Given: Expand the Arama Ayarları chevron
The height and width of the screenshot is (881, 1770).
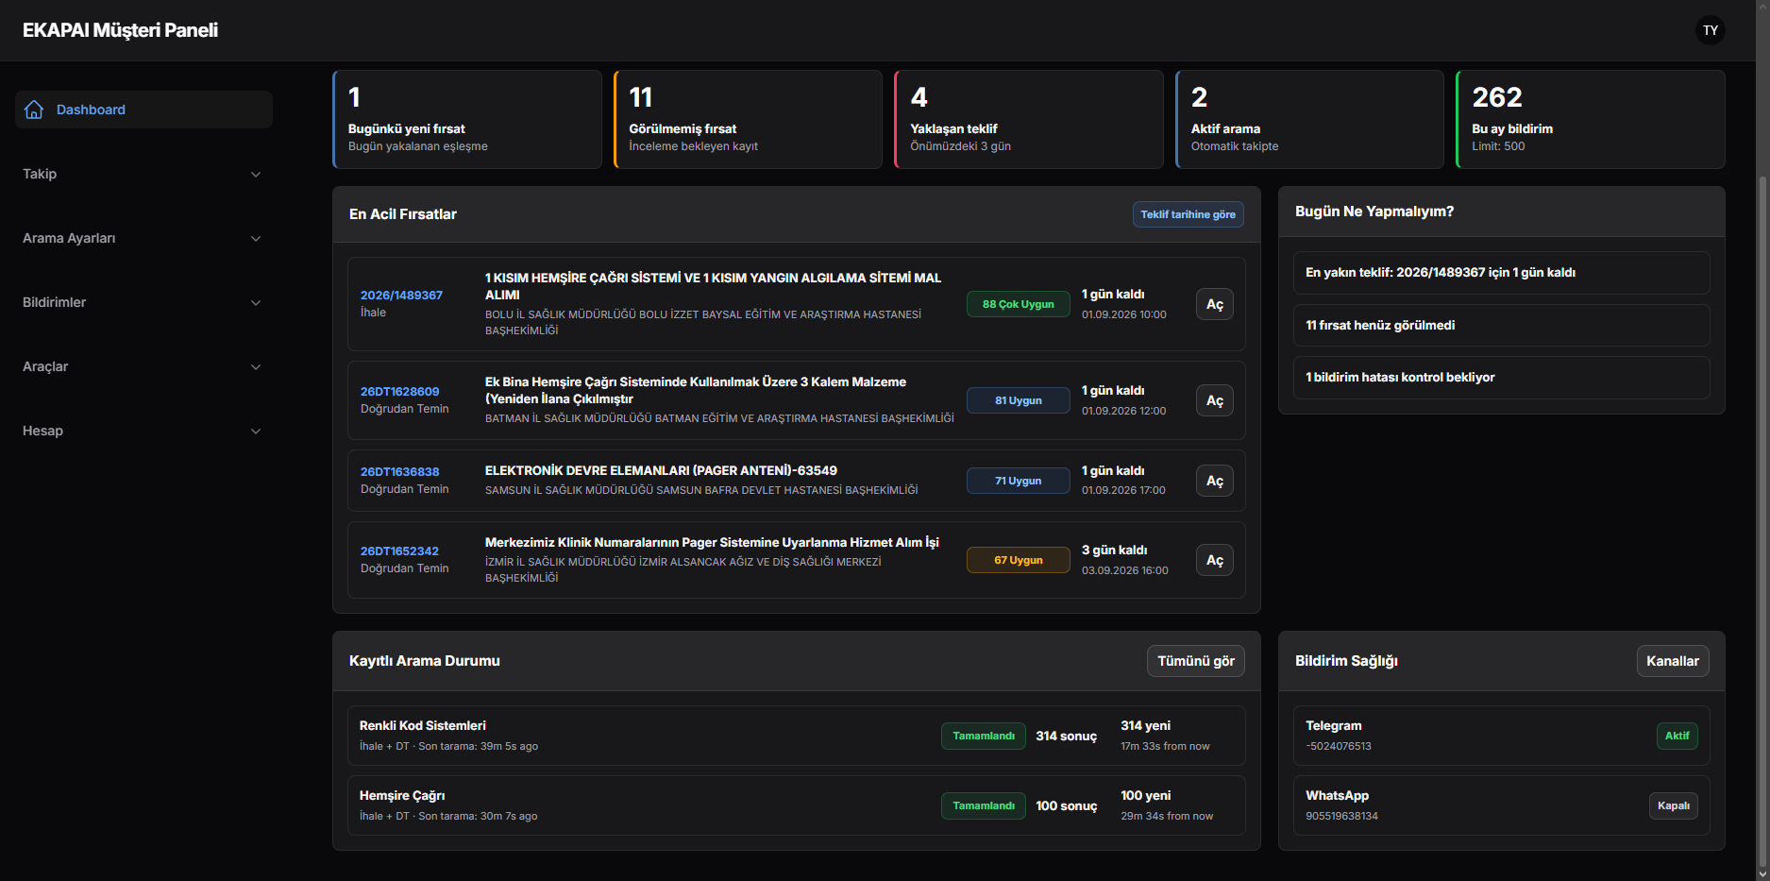Looking at the screenshot, I should 256,239.
